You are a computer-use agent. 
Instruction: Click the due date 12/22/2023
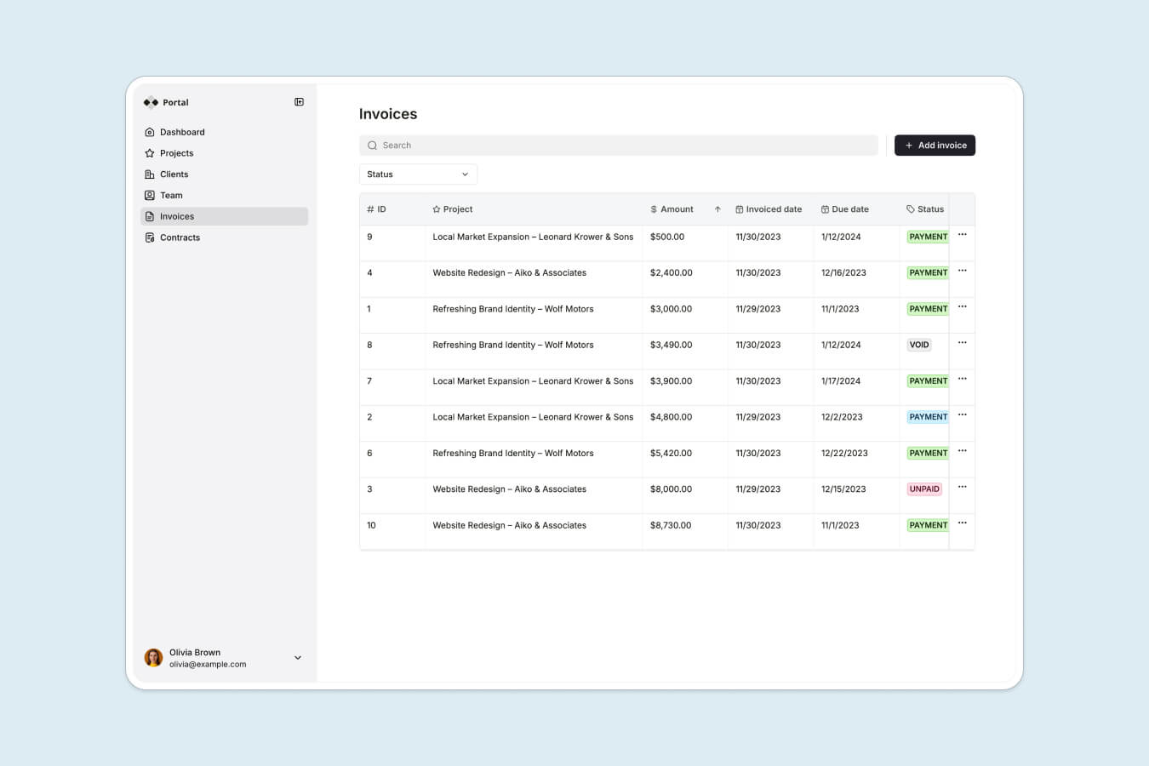tap(844, 453)
